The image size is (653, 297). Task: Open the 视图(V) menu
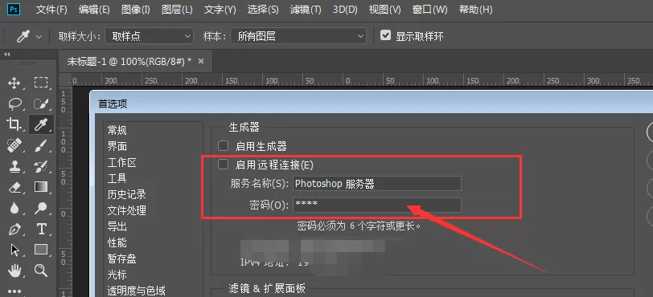click(x=384, y=10)
